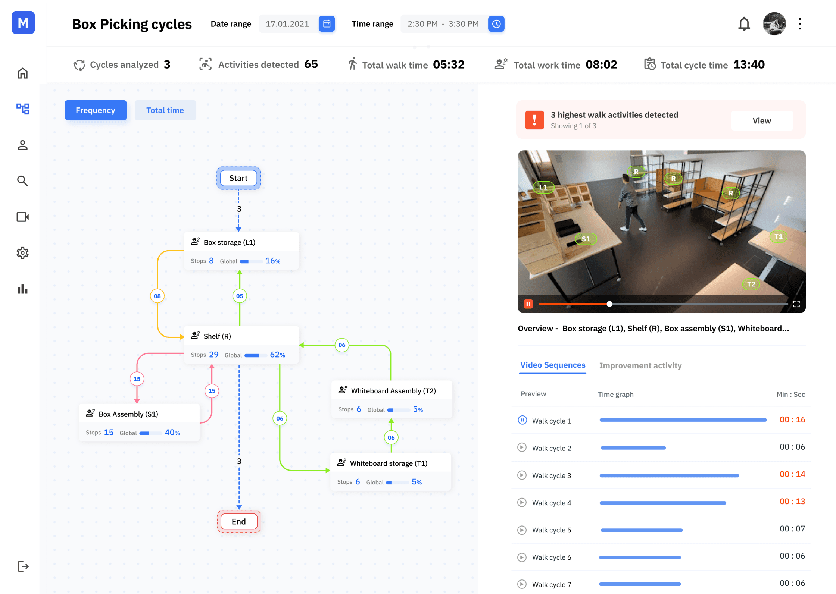Screen dimensions: 836x594
Task: Click View on walk activities alert
Action: (x=761, y=121)
